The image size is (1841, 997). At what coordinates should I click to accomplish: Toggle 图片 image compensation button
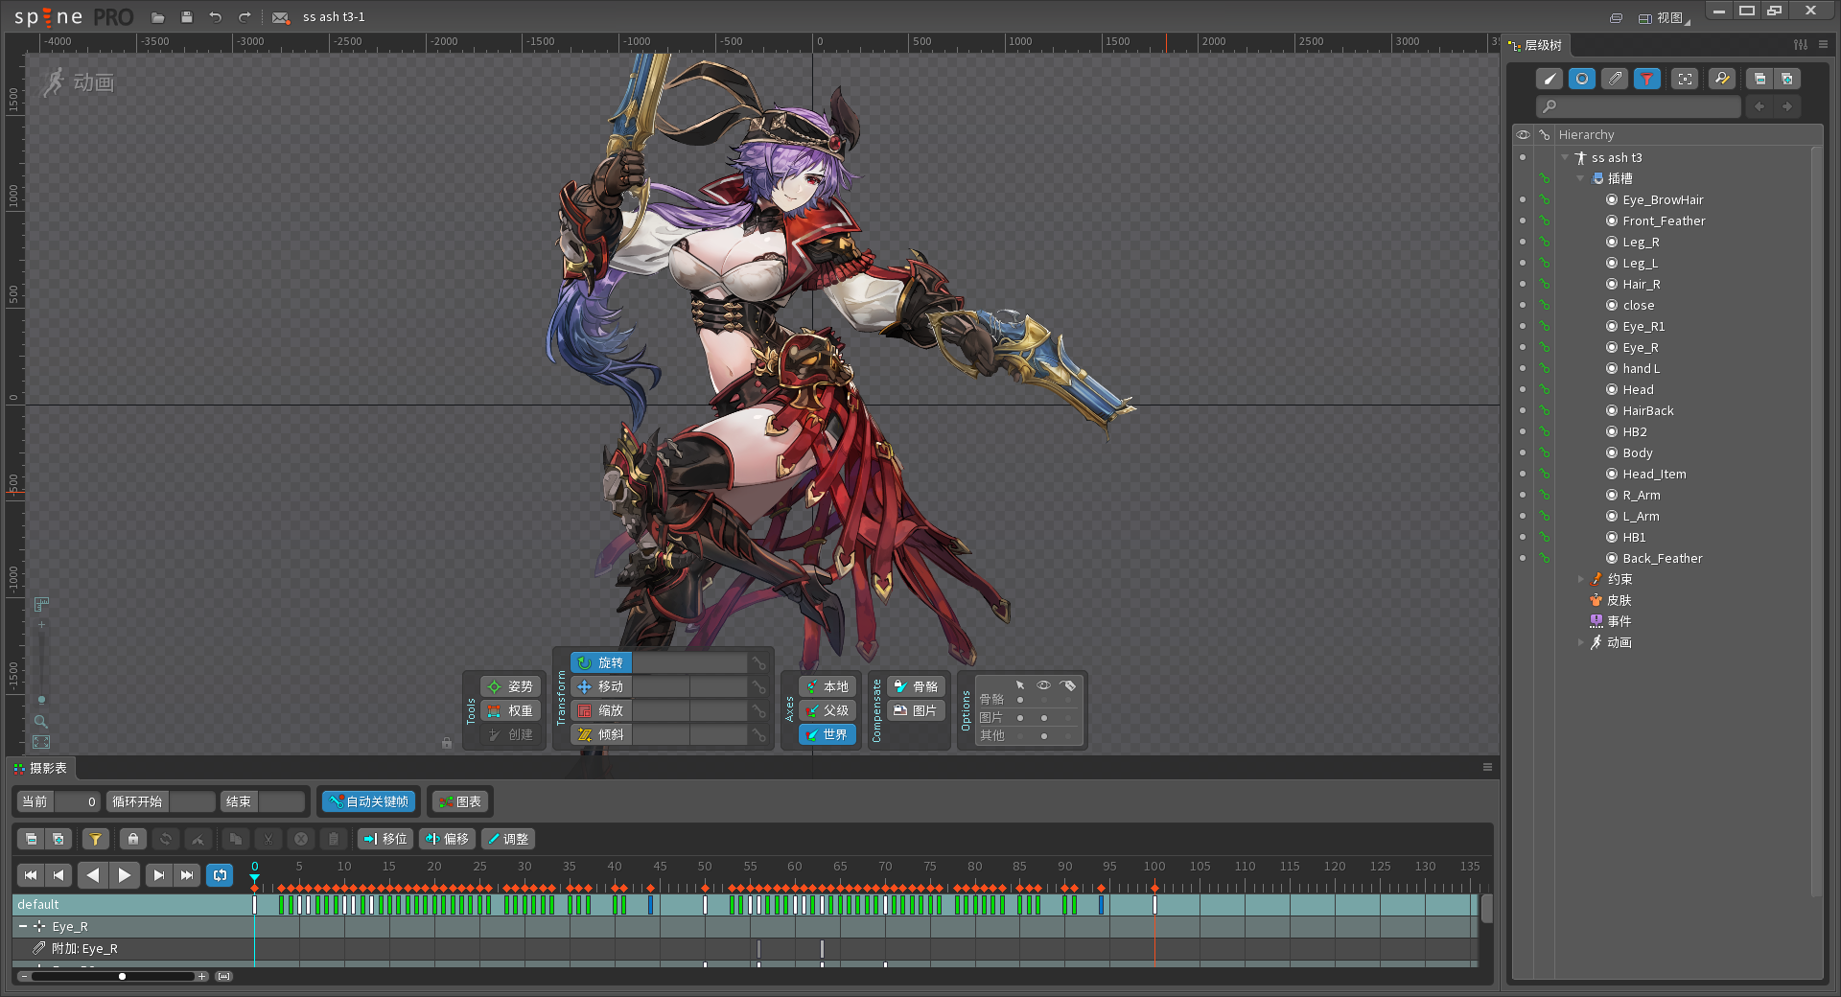(x=917, y=710)
